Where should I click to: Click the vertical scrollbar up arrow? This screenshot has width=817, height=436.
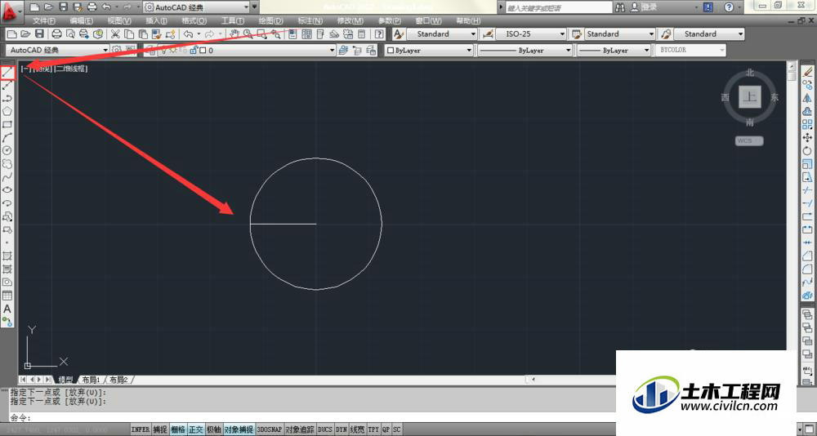tap(792, 66)
